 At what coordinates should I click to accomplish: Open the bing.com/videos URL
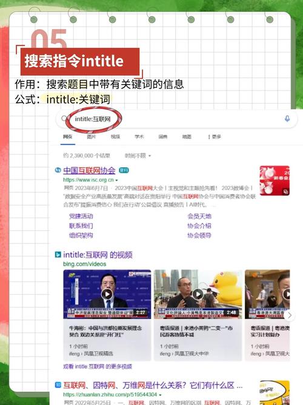[x=85, y=264]
